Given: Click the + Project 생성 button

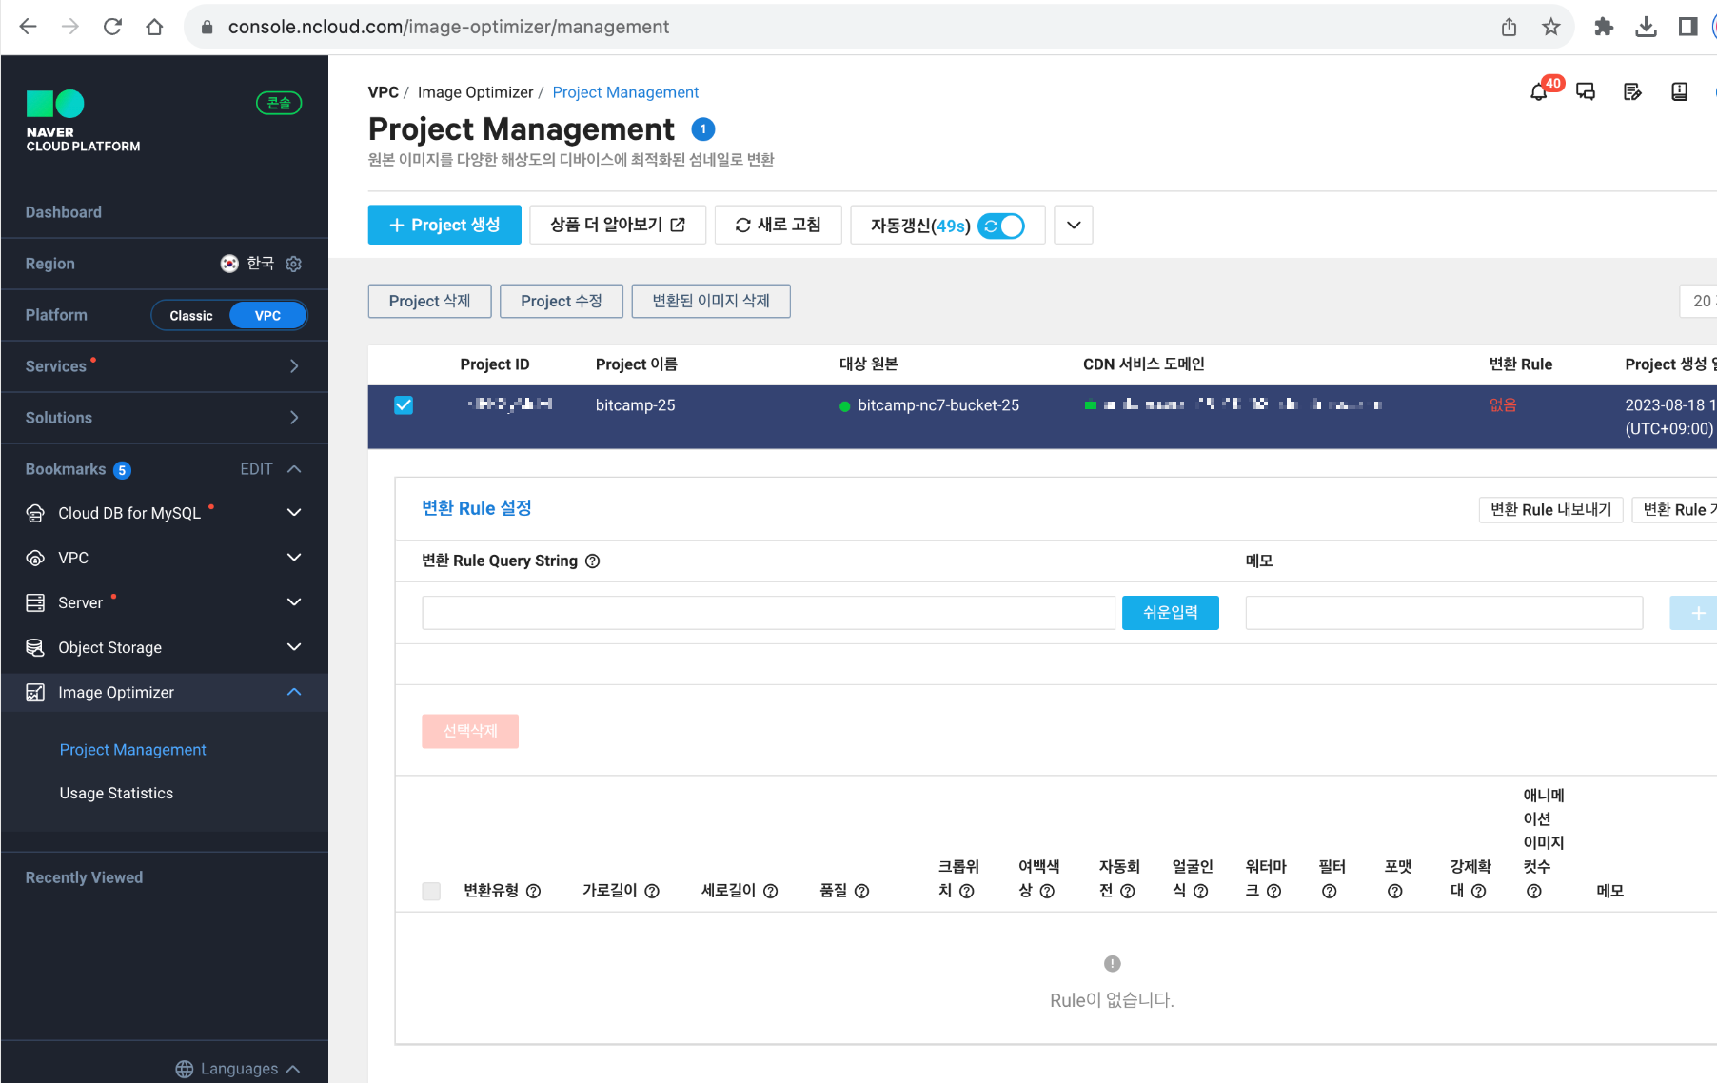Looking at the screenshot, I should pos(444,226).
